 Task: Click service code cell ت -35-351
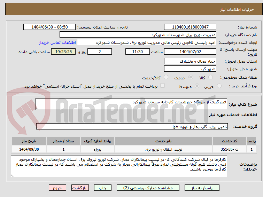click(229, 149)
